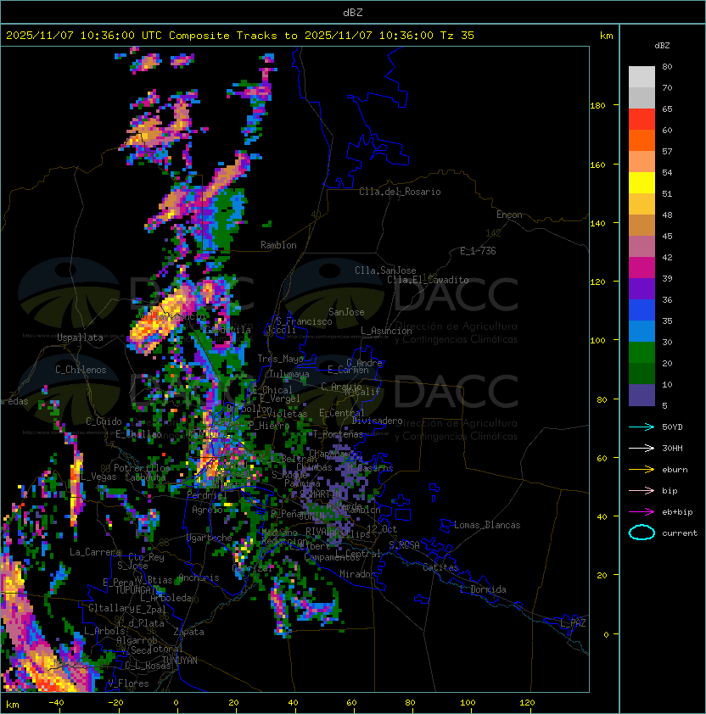Screen dimensions: 706x714
Task: Pick the 42 dBZ magenta swatch
Action: pyautogui.click(x=642, y=268)
